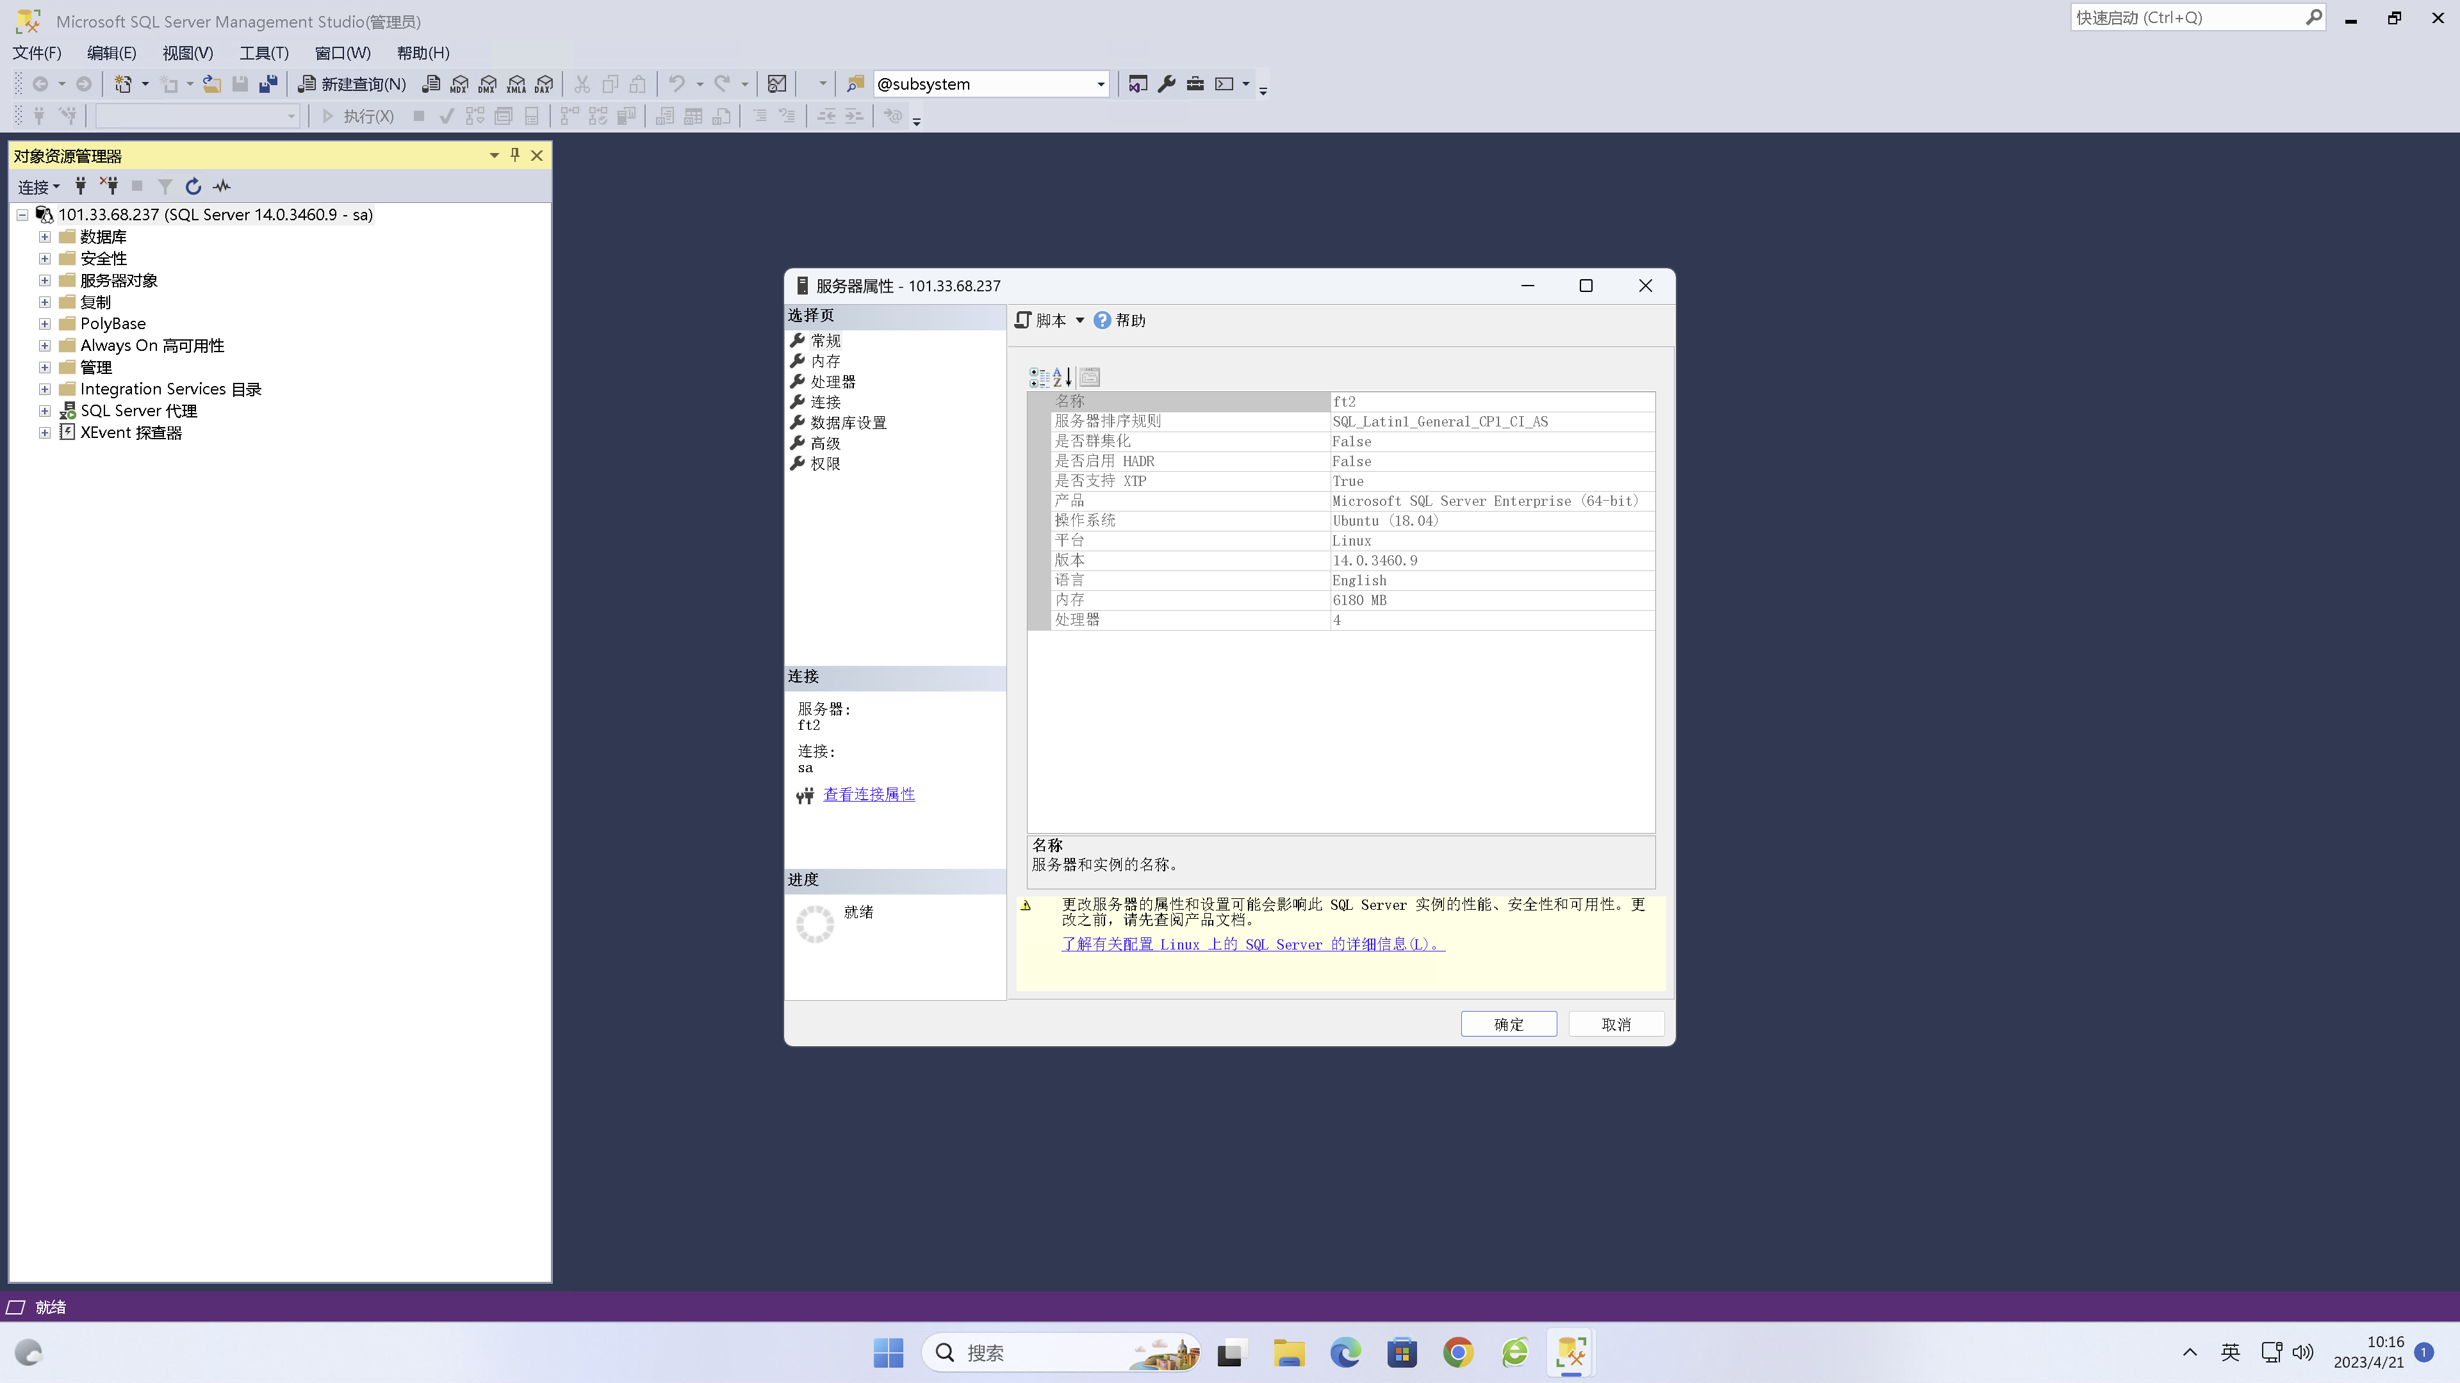Viewport: 2460px width, 1383px height.
Task: Click the DAX query icon
Action: pos(543,84)
